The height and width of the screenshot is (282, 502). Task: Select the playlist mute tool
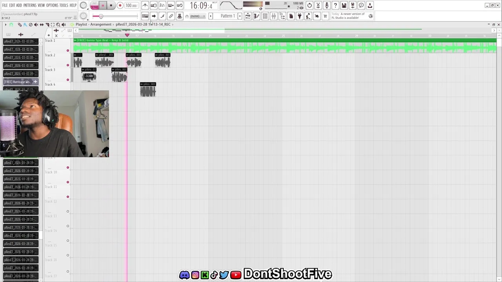pos(36,25)
